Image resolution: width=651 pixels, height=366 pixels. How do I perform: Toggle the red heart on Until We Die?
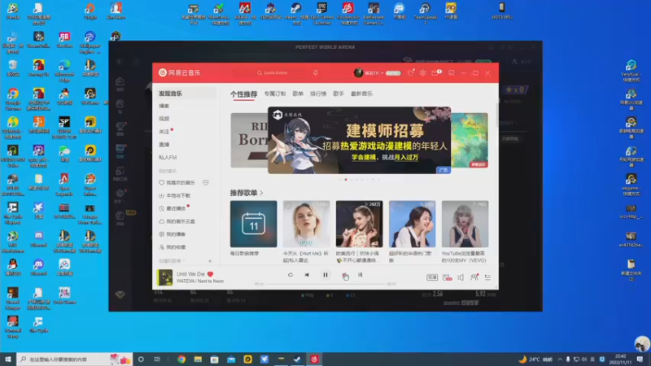click(x=210, y=274)
